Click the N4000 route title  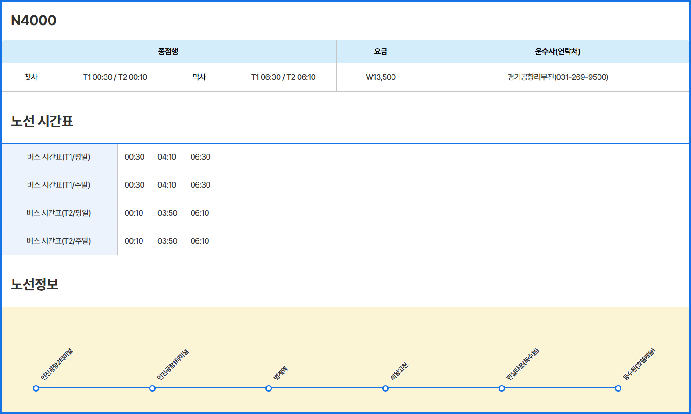coord(34,21)
